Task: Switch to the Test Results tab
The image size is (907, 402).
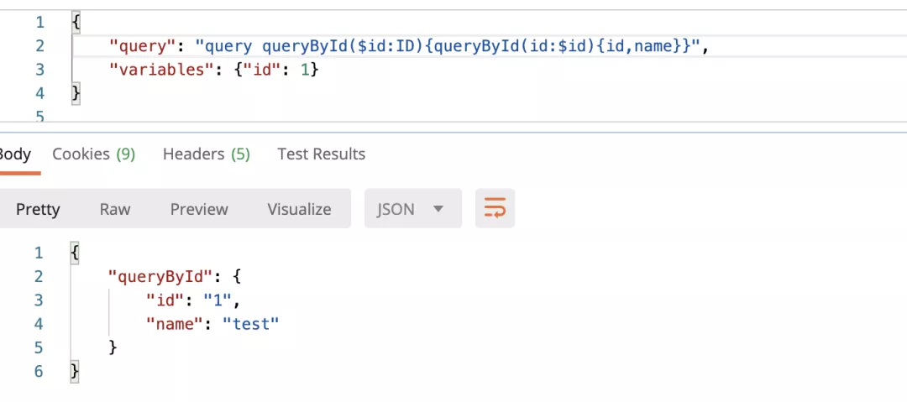Action: tap(321, 154)
